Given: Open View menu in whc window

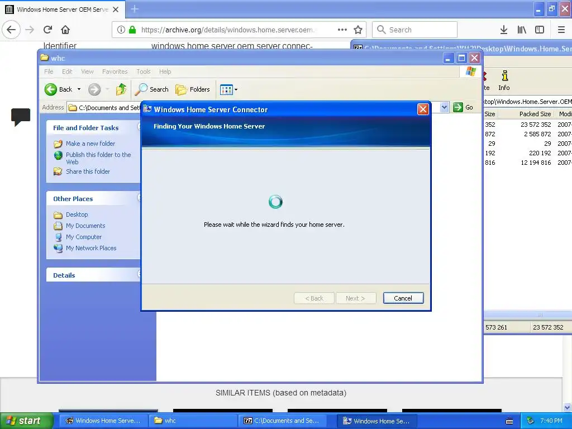Looking at the screenshot, I should pos(87,71).
